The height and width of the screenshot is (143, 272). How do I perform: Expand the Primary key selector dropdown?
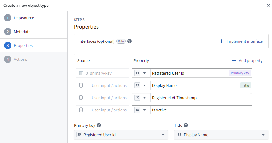pos(121,135)
